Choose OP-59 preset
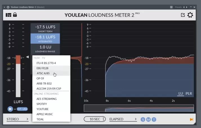The image size is (201, 128). tap(51, 78)
